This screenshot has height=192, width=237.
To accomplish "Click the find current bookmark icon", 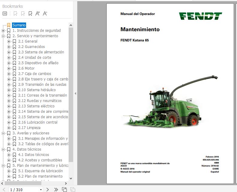I will (30, 13).
